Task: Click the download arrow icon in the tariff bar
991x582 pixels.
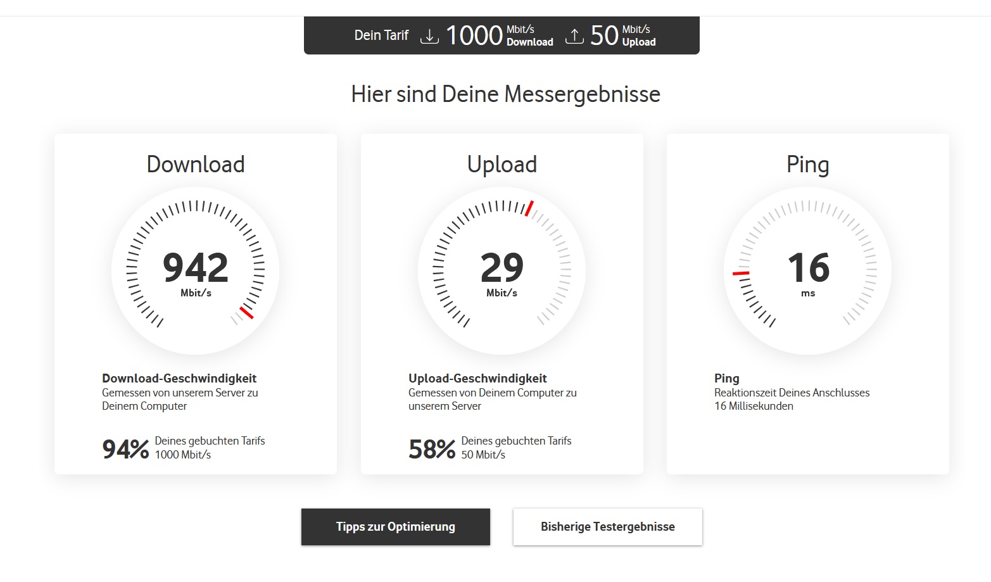Action: [429, 35]
